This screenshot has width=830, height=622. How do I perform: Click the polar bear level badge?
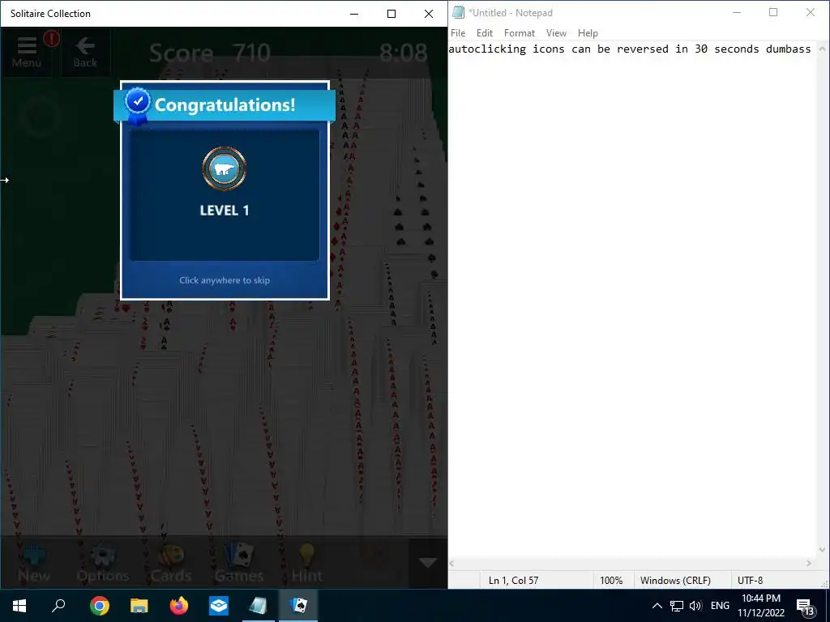(225, 168)
